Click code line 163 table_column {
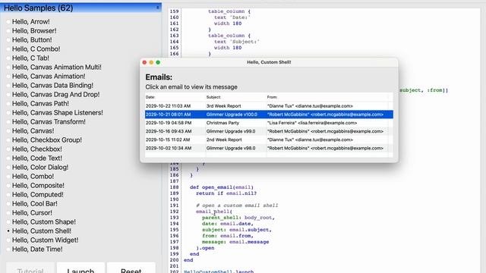The height and width of the screenshot is (273, 486). 229,36
